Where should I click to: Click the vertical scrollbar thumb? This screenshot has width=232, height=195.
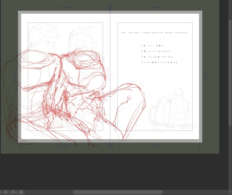coord(230,73)
